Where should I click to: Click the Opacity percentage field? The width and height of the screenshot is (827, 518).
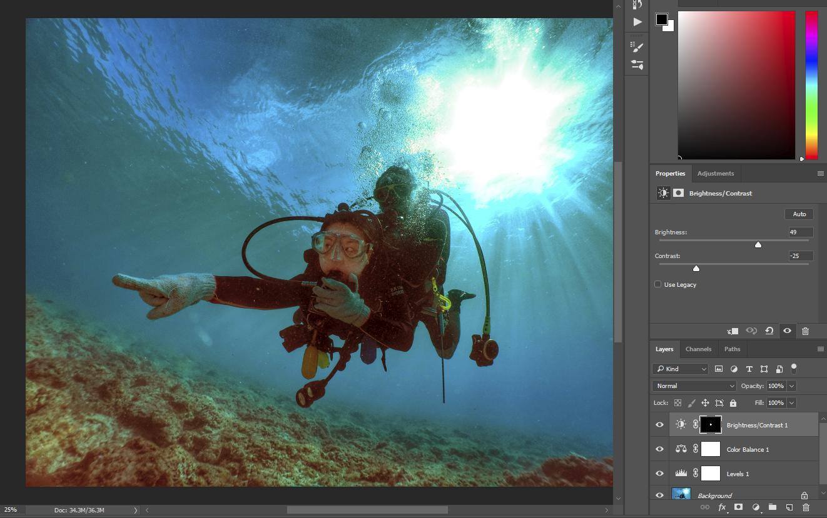(x=776, y=386)
